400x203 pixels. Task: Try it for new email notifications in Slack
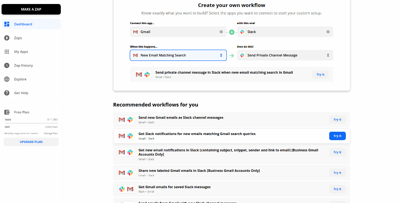(337, 152)
